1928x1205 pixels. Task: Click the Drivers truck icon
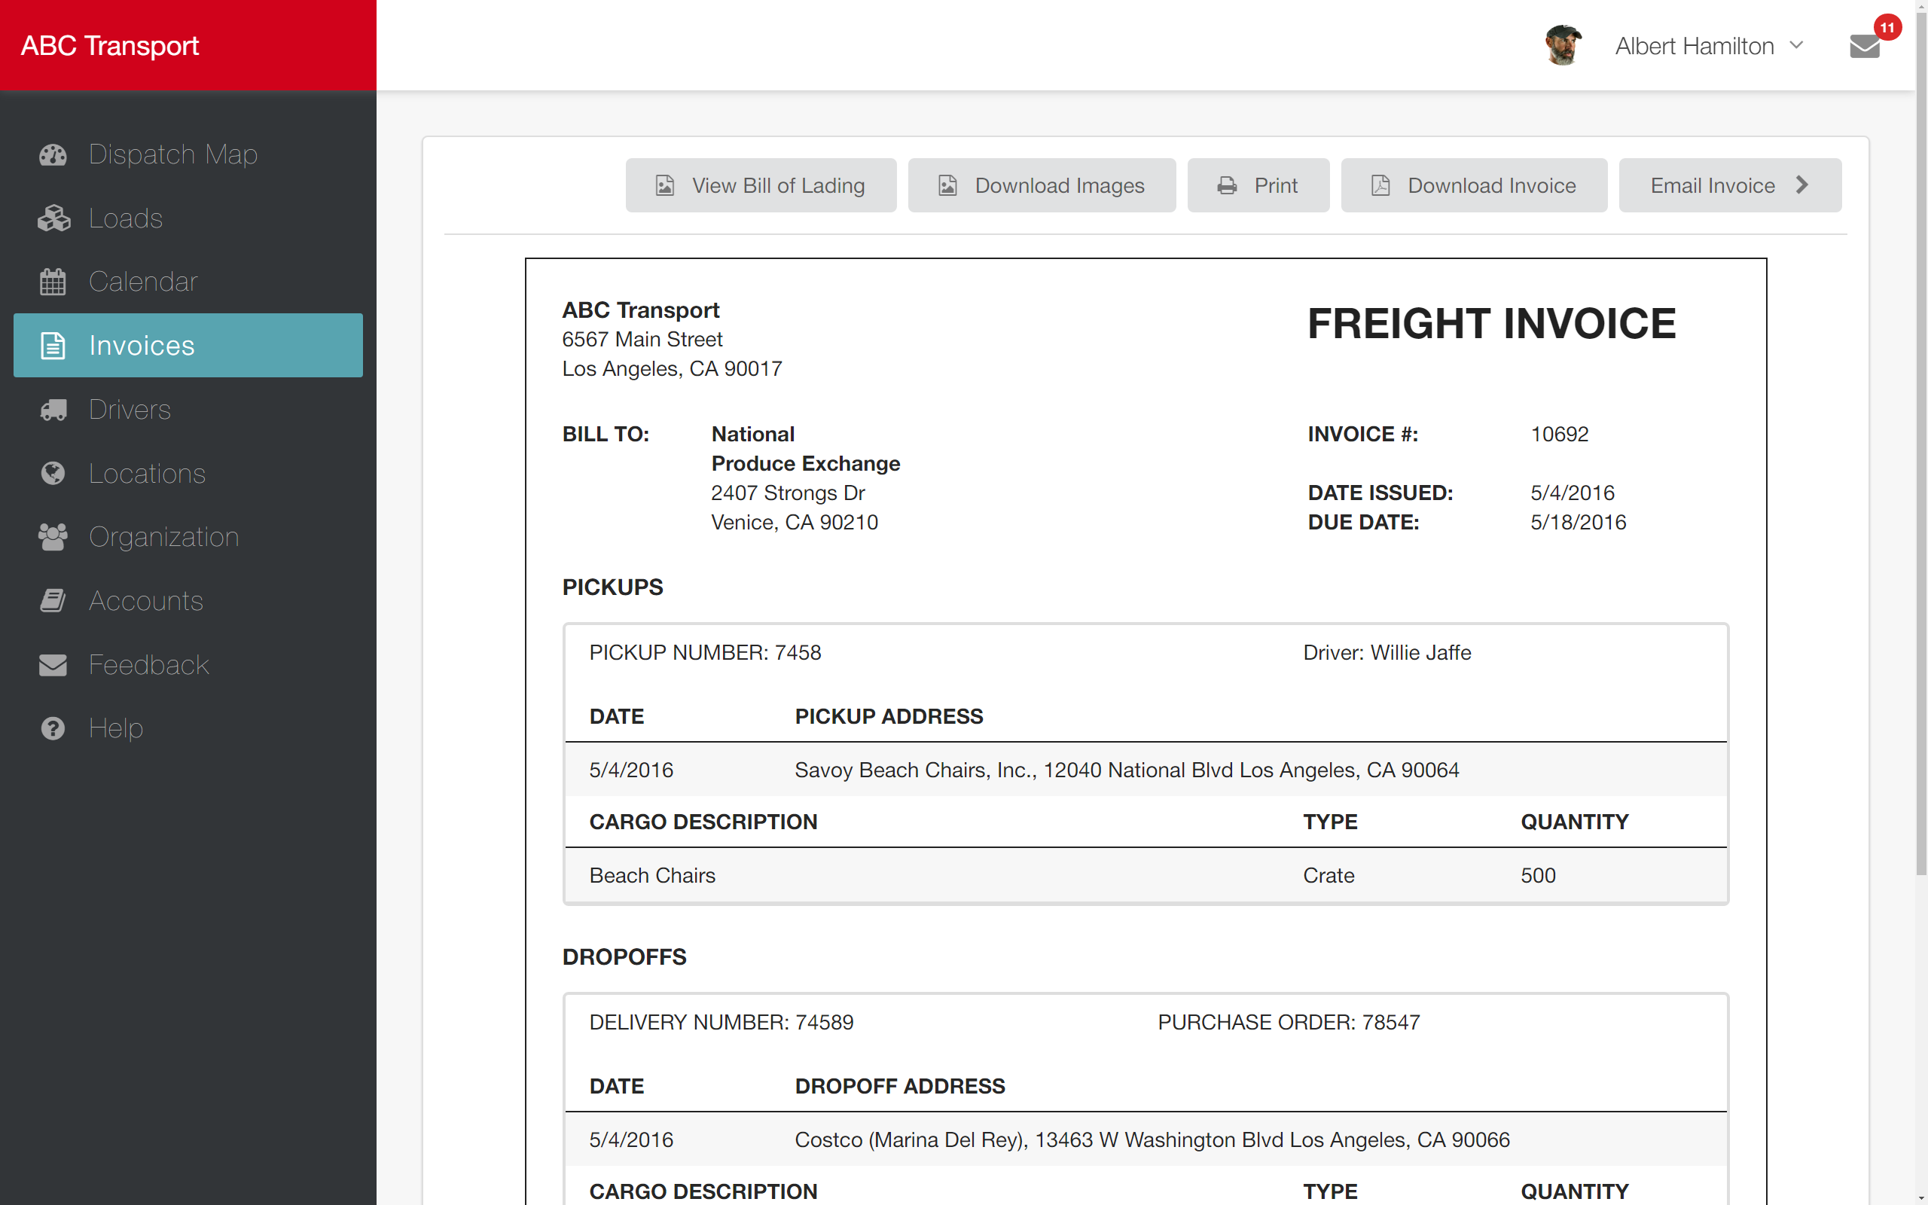(53, 410)
